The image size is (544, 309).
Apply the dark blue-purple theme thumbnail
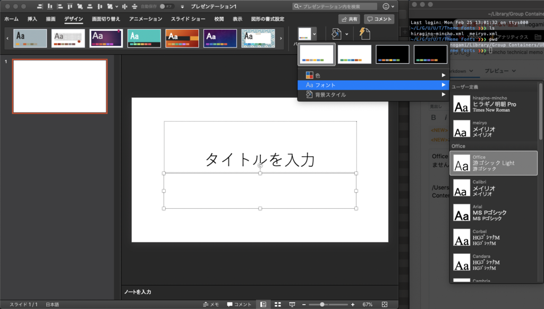[x=220, y=38]
